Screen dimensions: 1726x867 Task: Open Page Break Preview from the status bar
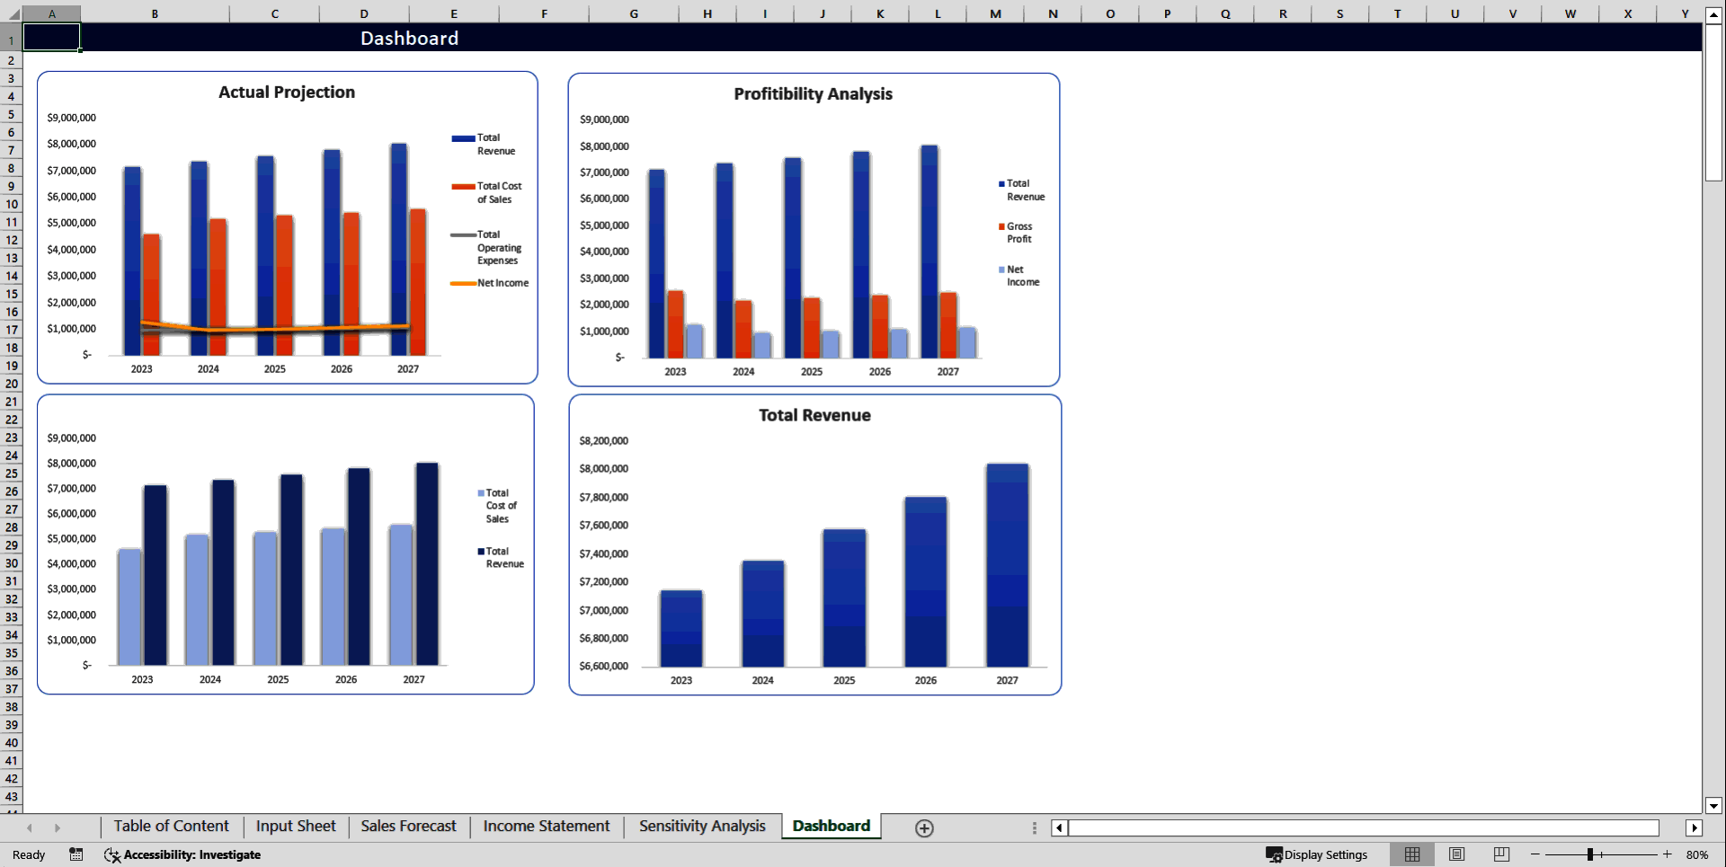point(1501,854)
